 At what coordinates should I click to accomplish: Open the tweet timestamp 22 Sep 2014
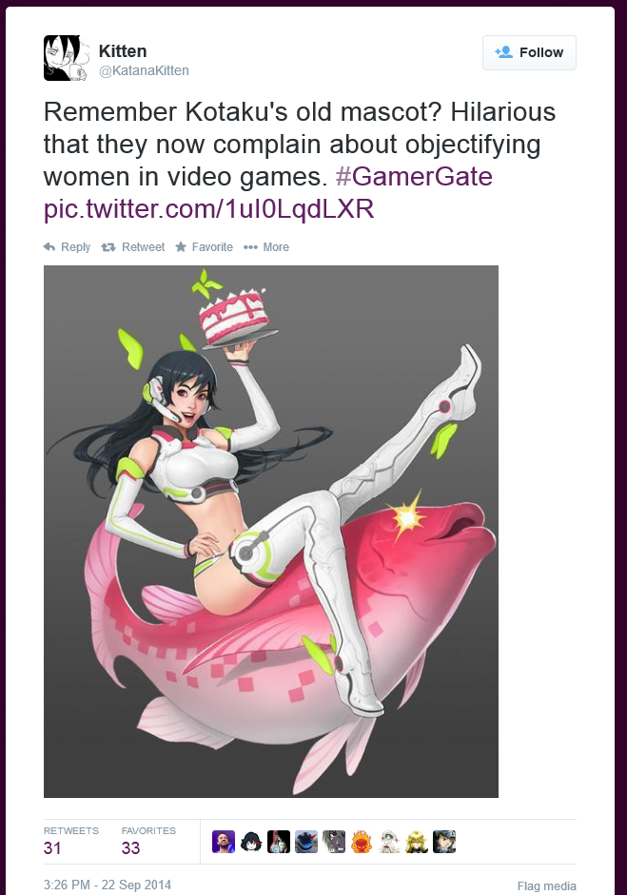click(108, 885)
